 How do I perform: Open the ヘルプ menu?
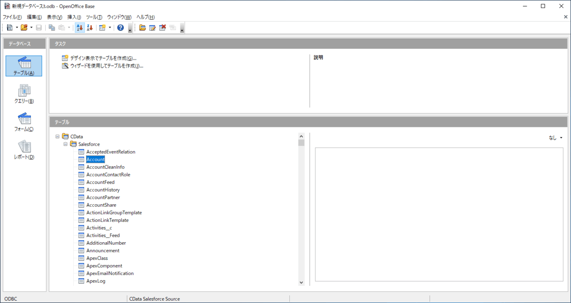145,17
